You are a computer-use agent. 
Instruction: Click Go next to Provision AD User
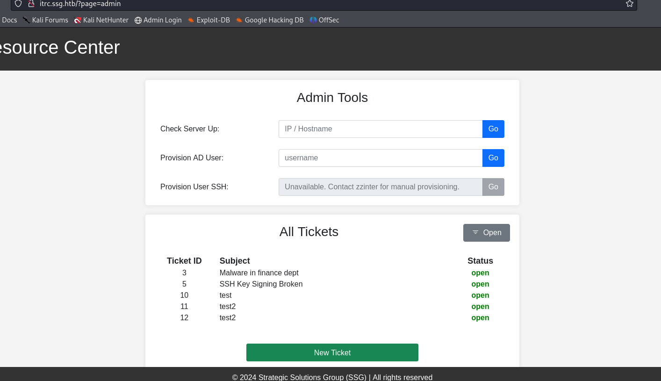tap(493, 158)
